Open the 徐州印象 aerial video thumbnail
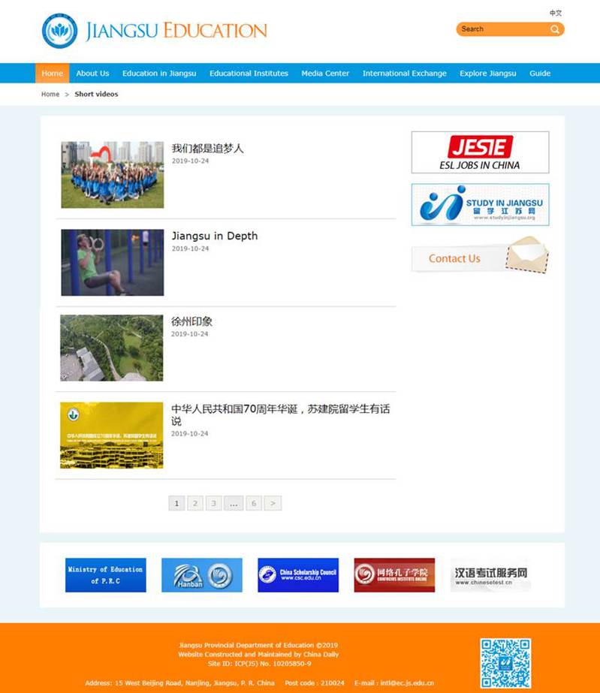600x693 pixels. (112, 348)
